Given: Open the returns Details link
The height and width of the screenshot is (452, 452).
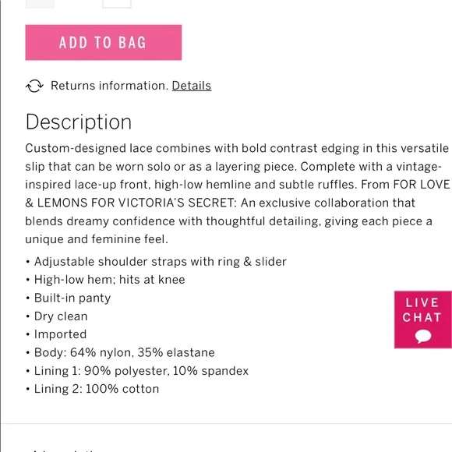Looking at the screenshot, I should click(192, 86).
